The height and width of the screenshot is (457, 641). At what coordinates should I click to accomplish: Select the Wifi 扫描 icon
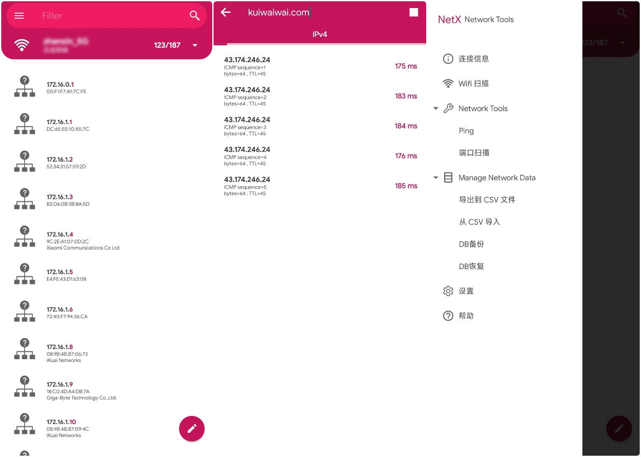(x=448, y=83)
